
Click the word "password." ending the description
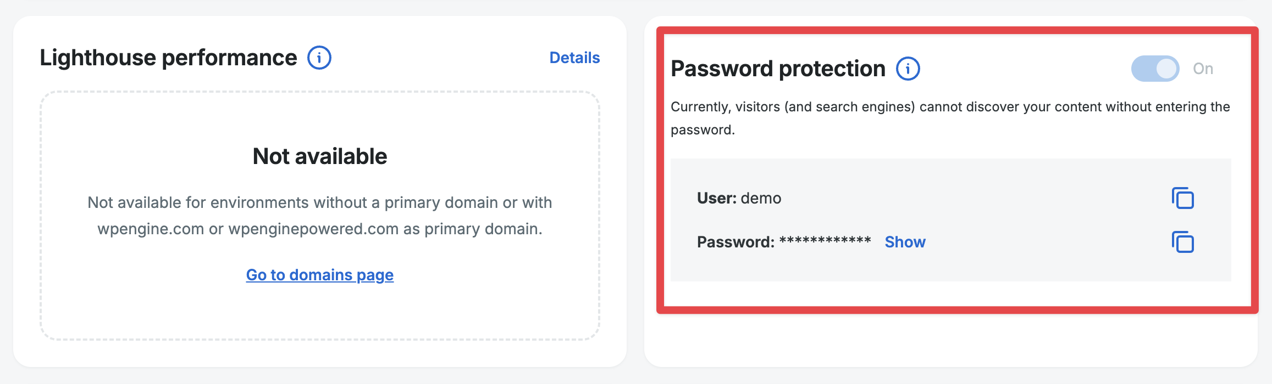point(703,130)
